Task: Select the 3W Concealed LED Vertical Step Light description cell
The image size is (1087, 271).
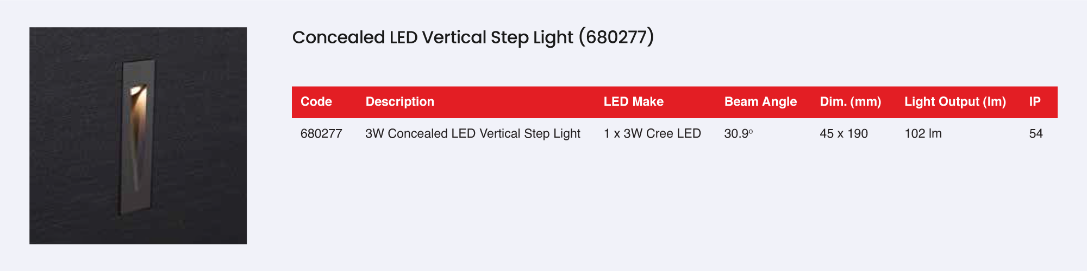Action: 473,134
